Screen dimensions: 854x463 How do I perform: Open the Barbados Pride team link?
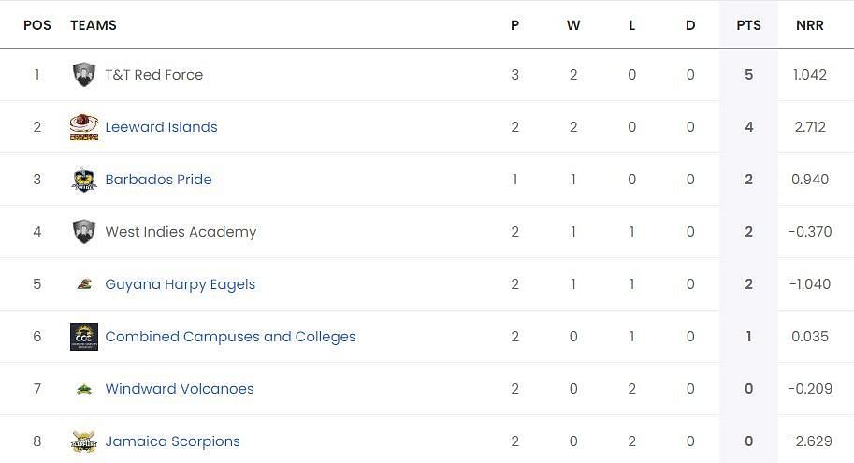click(158, 180)
